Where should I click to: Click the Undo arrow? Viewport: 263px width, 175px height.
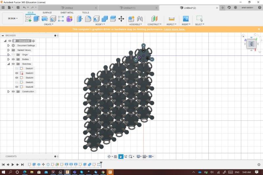point(24,8)
